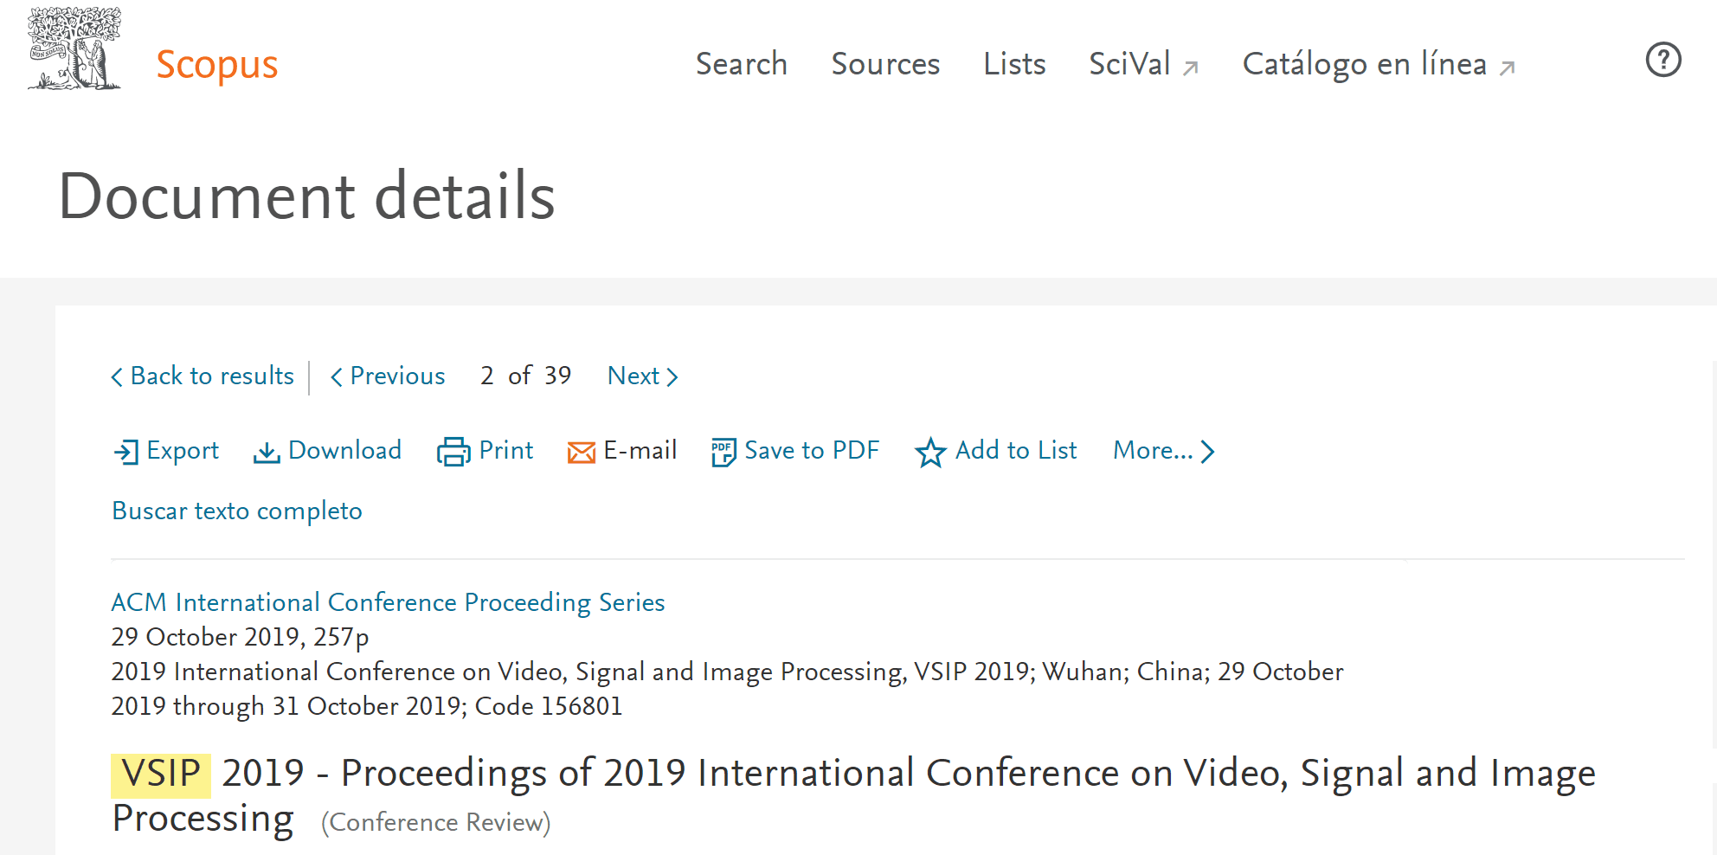Click the E-mail link
The height and width of the screenshot is (855, 1717).
(640, 450)
